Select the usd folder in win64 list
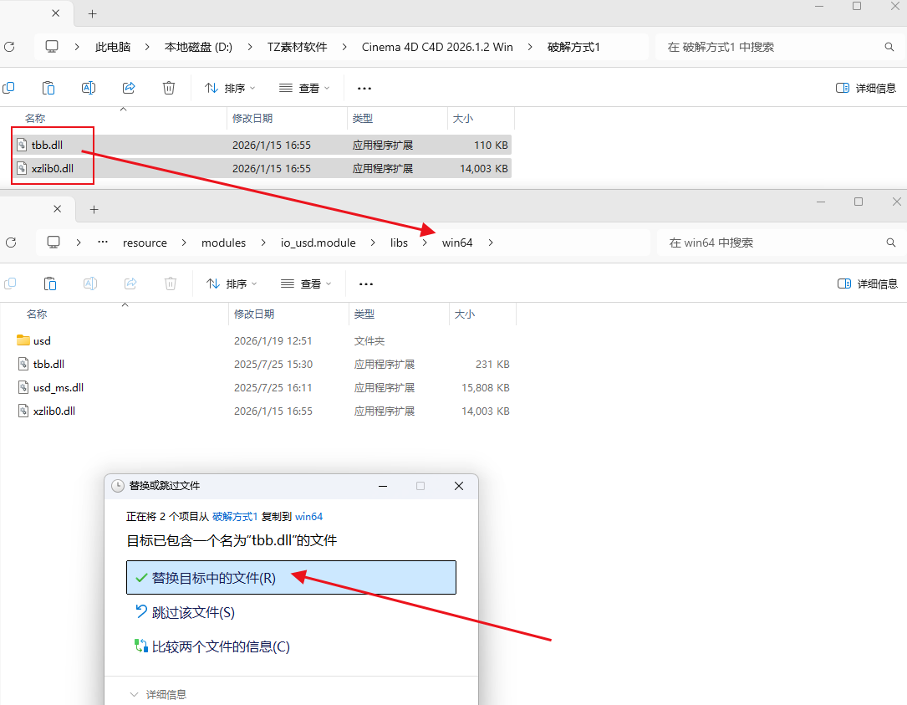The height and width of the screenshot is (705, 907). pos(42,340)
